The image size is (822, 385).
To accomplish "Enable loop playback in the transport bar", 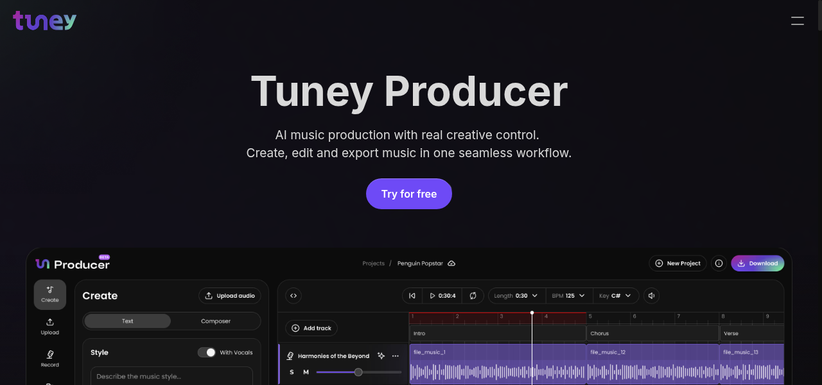I will coord(473,295).
